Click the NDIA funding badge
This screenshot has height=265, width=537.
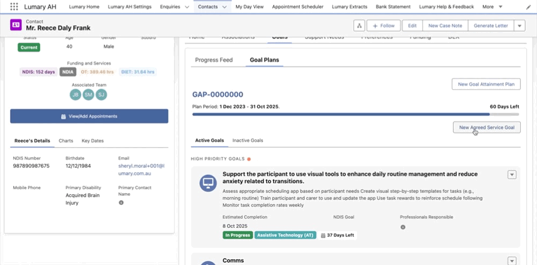(x=68, y=72)
